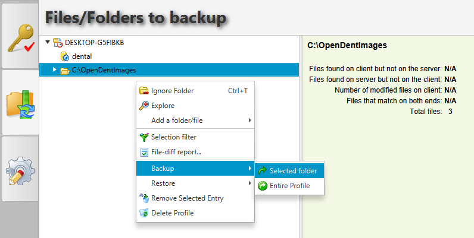Choose Entire Profile from Backup submenu

289,186
